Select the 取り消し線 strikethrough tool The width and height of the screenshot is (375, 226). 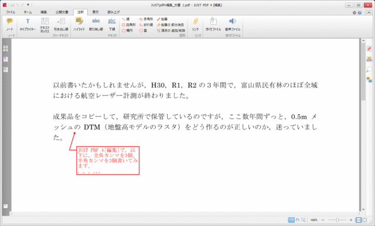[96, 25]
